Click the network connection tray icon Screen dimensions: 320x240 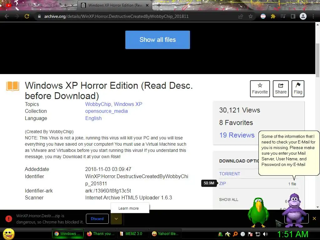point(258,234)
